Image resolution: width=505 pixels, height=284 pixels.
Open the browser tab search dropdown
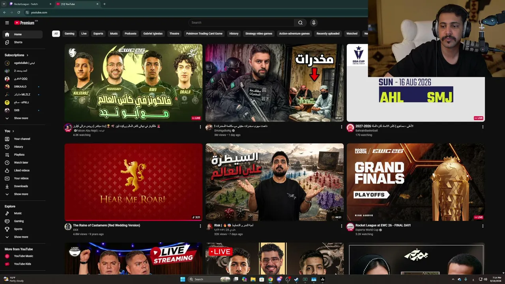(x=4, y=4)
